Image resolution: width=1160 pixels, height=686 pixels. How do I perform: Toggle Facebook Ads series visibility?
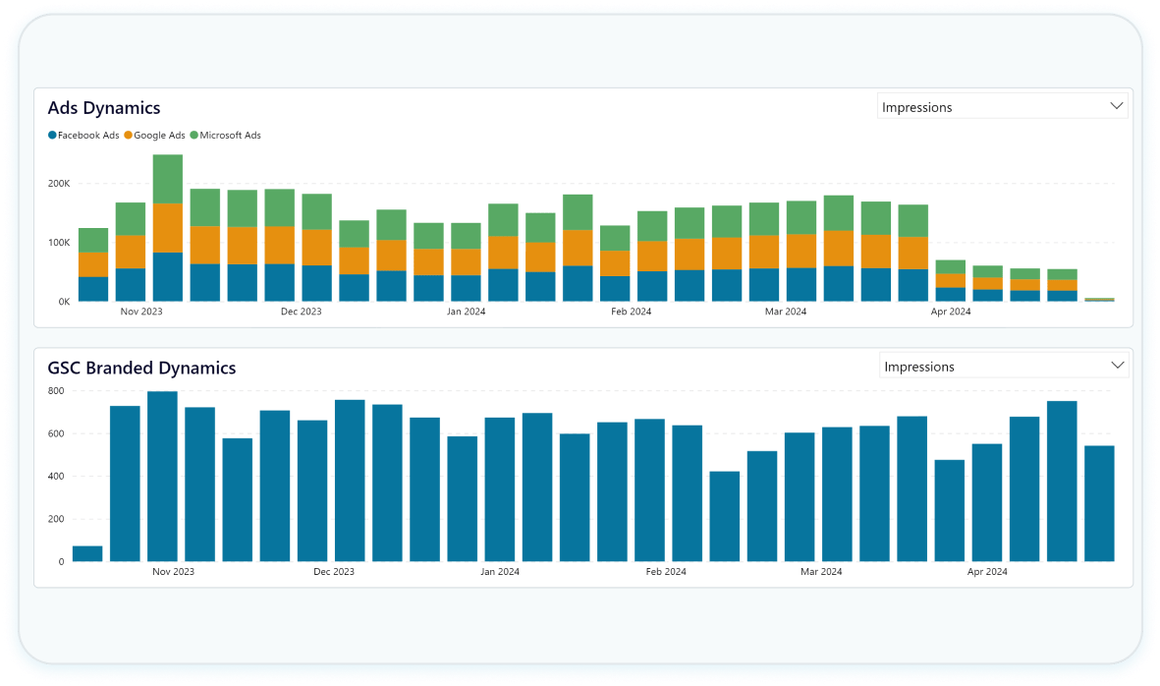coord(83,136)
